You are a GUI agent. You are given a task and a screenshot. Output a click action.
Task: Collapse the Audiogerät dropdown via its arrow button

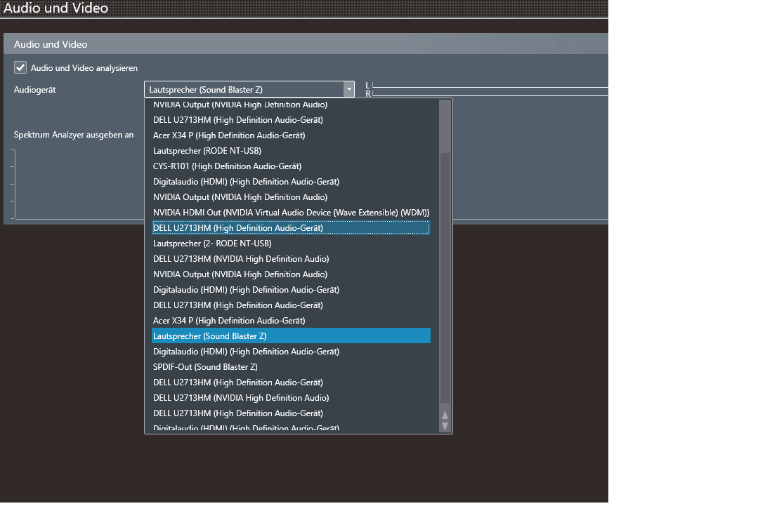[348, 89]
